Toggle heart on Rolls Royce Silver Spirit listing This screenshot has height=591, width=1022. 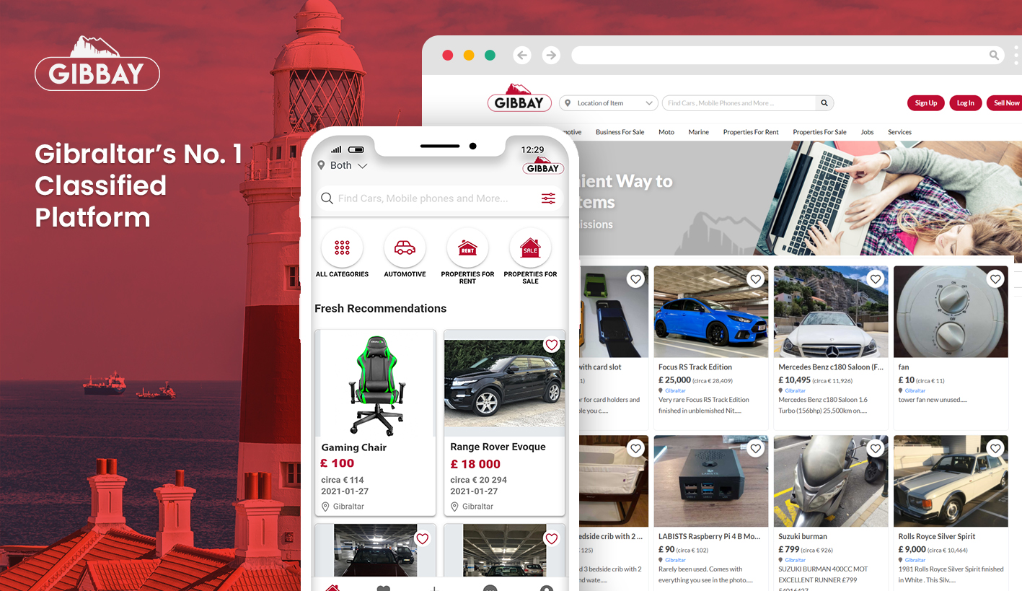995,449
